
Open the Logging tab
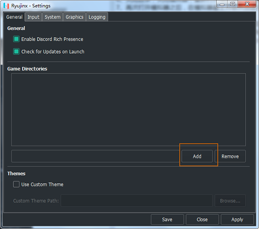coord(97,17)
